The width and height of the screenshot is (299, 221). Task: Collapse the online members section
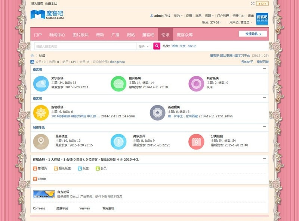265,158
